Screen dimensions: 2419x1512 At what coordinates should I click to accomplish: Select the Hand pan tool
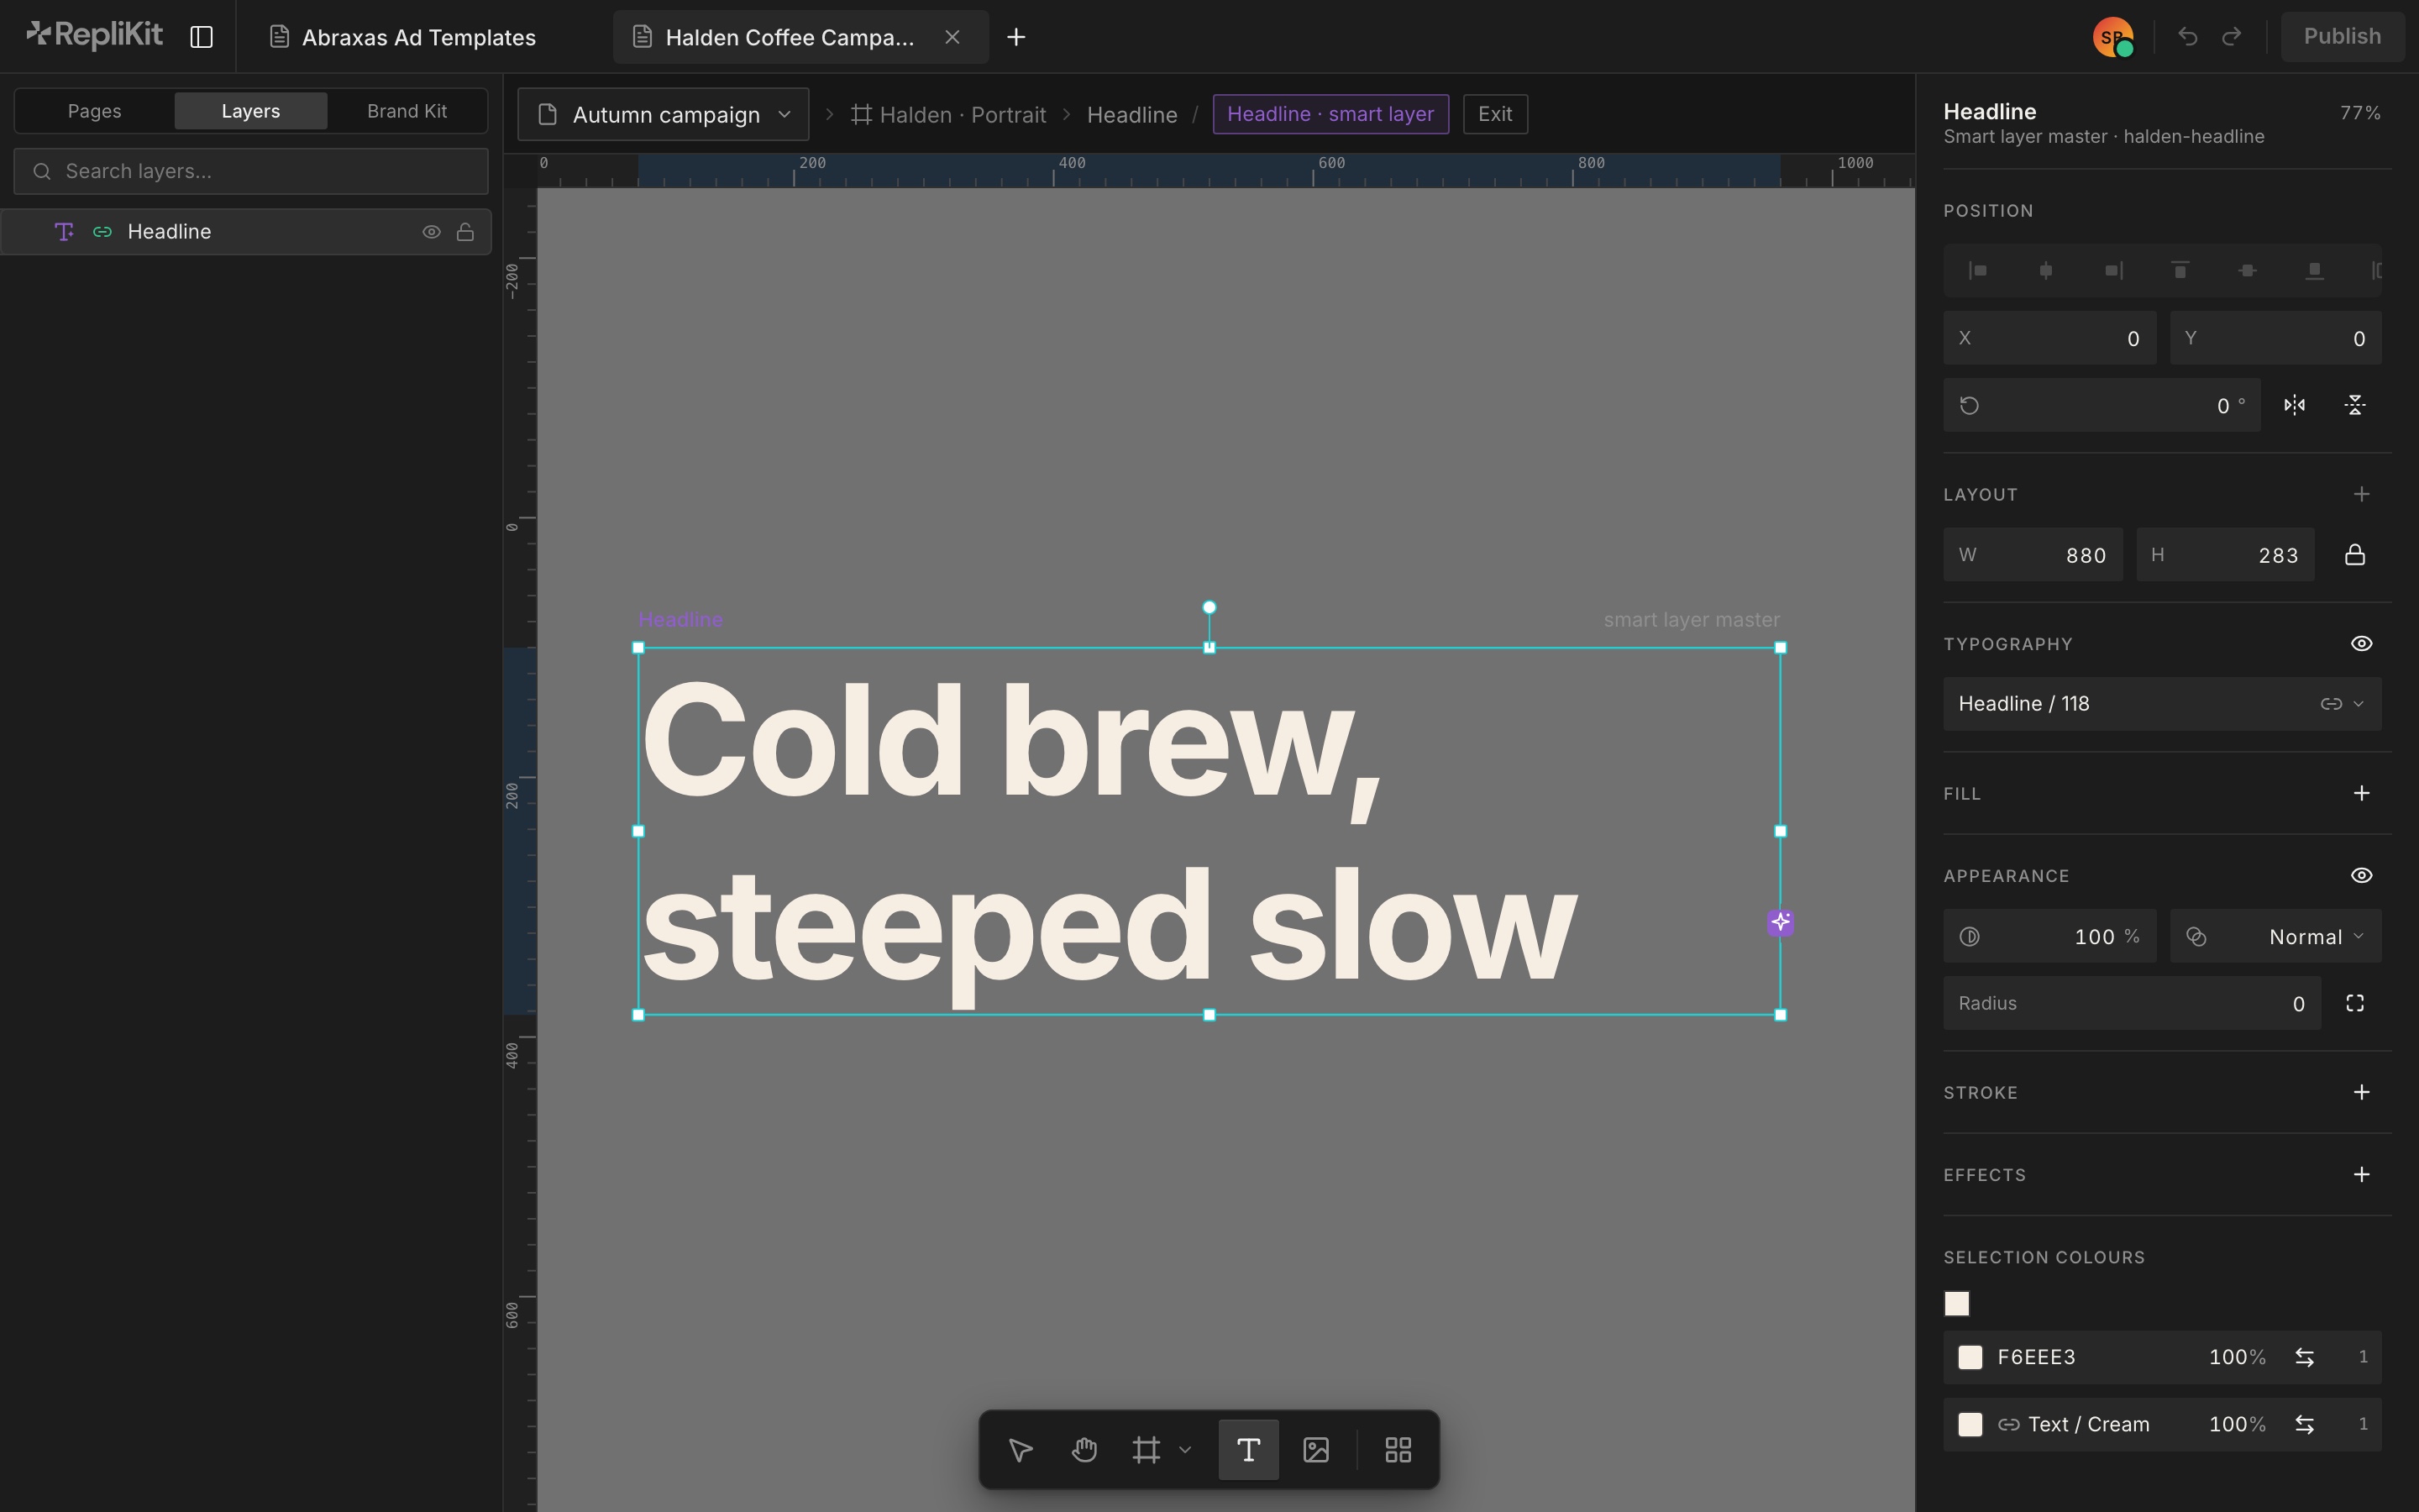(x=1084, y=1450)
